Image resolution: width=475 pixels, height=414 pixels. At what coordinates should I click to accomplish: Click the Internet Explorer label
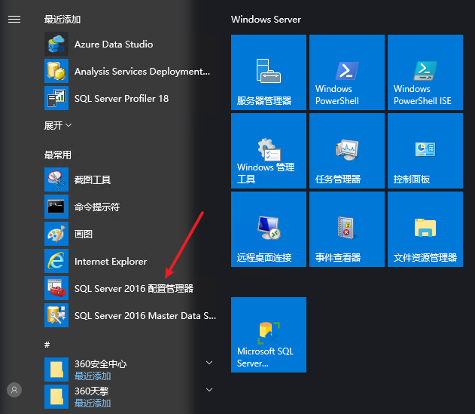click(111, 262)
